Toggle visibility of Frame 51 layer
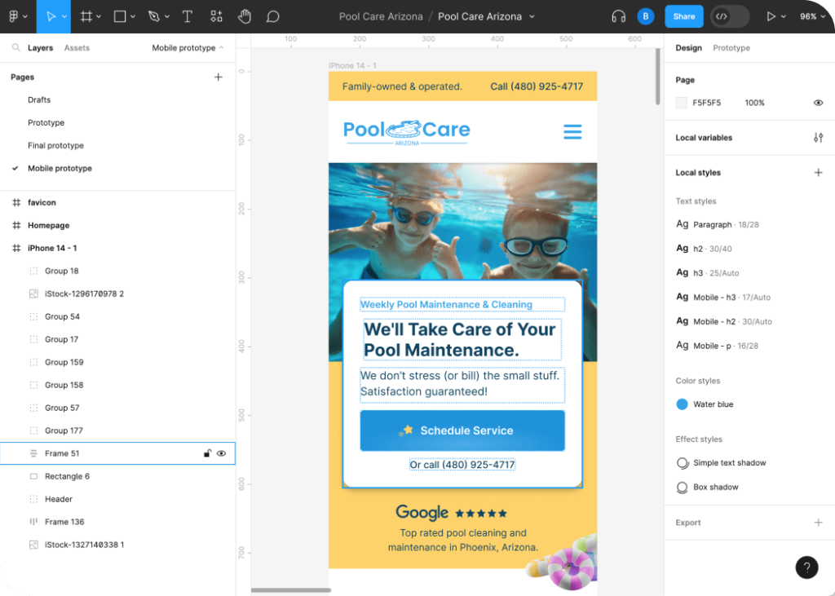The height and width of the screenshot is (596, 835). coord(222,454)
